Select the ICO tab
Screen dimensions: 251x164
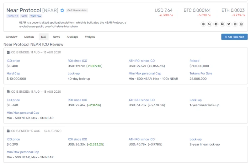pyautogui.click(x=44, y=37)
